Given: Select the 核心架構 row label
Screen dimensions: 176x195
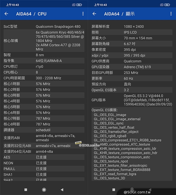Looking at the screenshot, I should point(11,41).
